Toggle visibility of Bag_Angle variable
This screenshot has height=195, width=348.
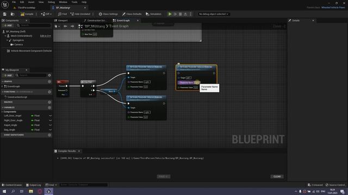point(51,130)
